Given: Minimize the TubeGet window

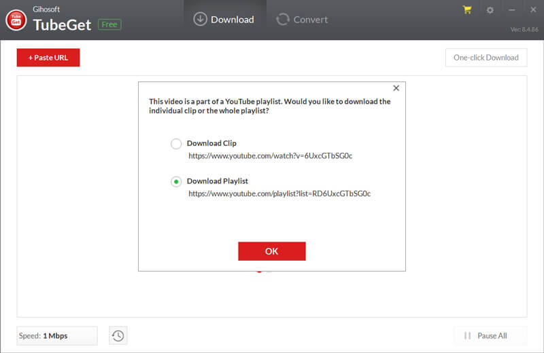Looking at the screenshot, I should 512,10.
